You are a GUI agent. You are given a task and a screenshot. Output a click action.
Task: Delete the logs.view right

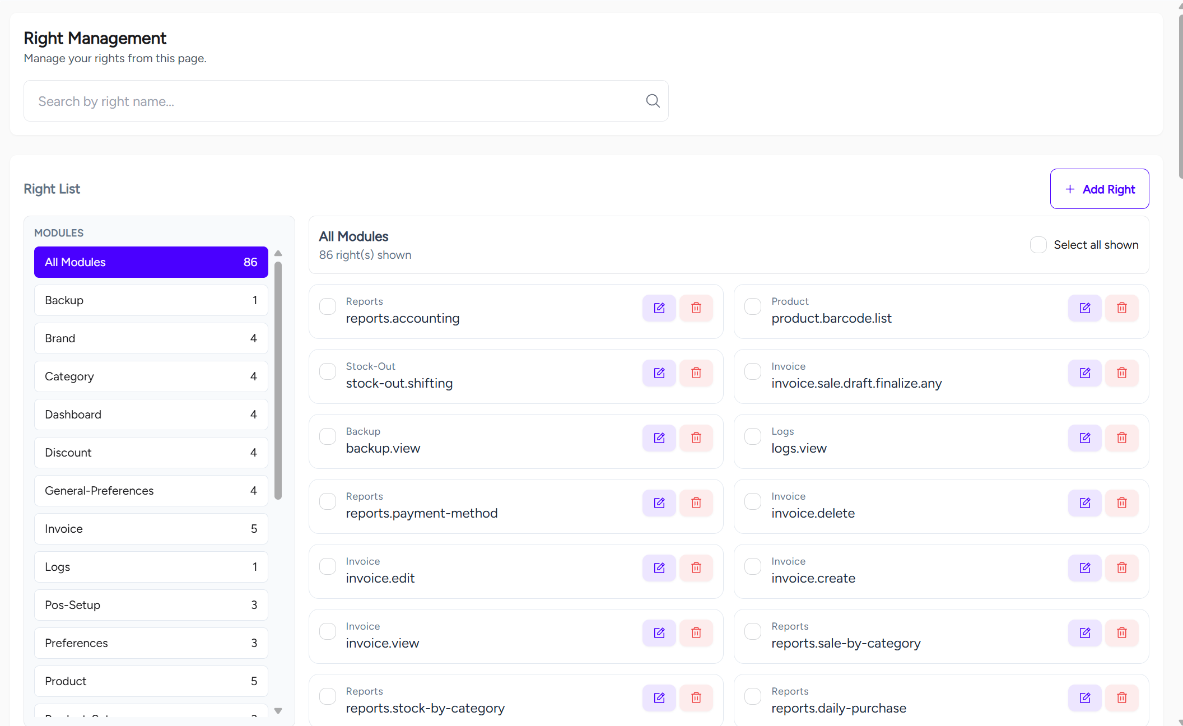[x=1122, y=438]
